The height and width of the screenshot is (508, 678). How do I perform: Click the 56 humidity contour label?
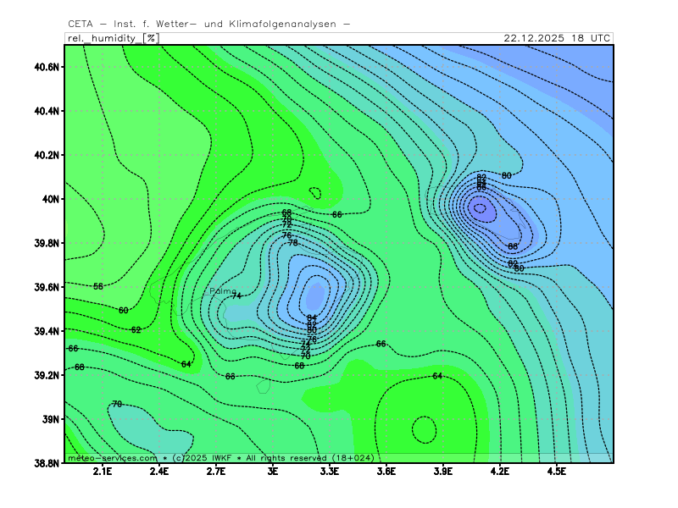[98, 287]
